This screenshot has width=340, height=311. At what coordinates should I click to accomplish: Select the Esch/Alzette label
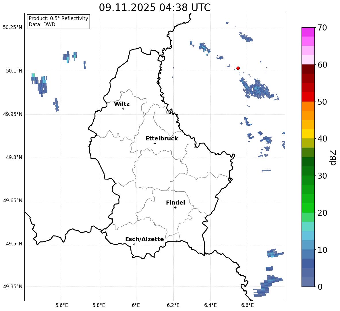144,239
